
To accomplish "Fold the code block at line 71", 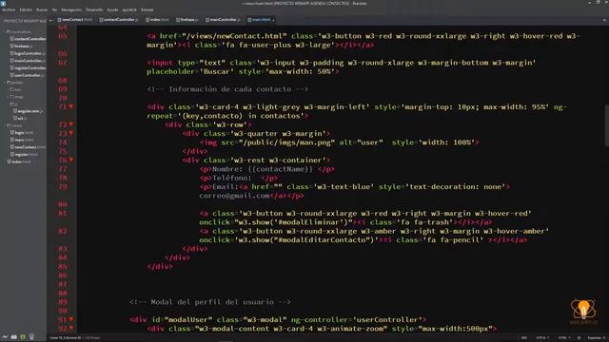I will [x=71, y=106].
